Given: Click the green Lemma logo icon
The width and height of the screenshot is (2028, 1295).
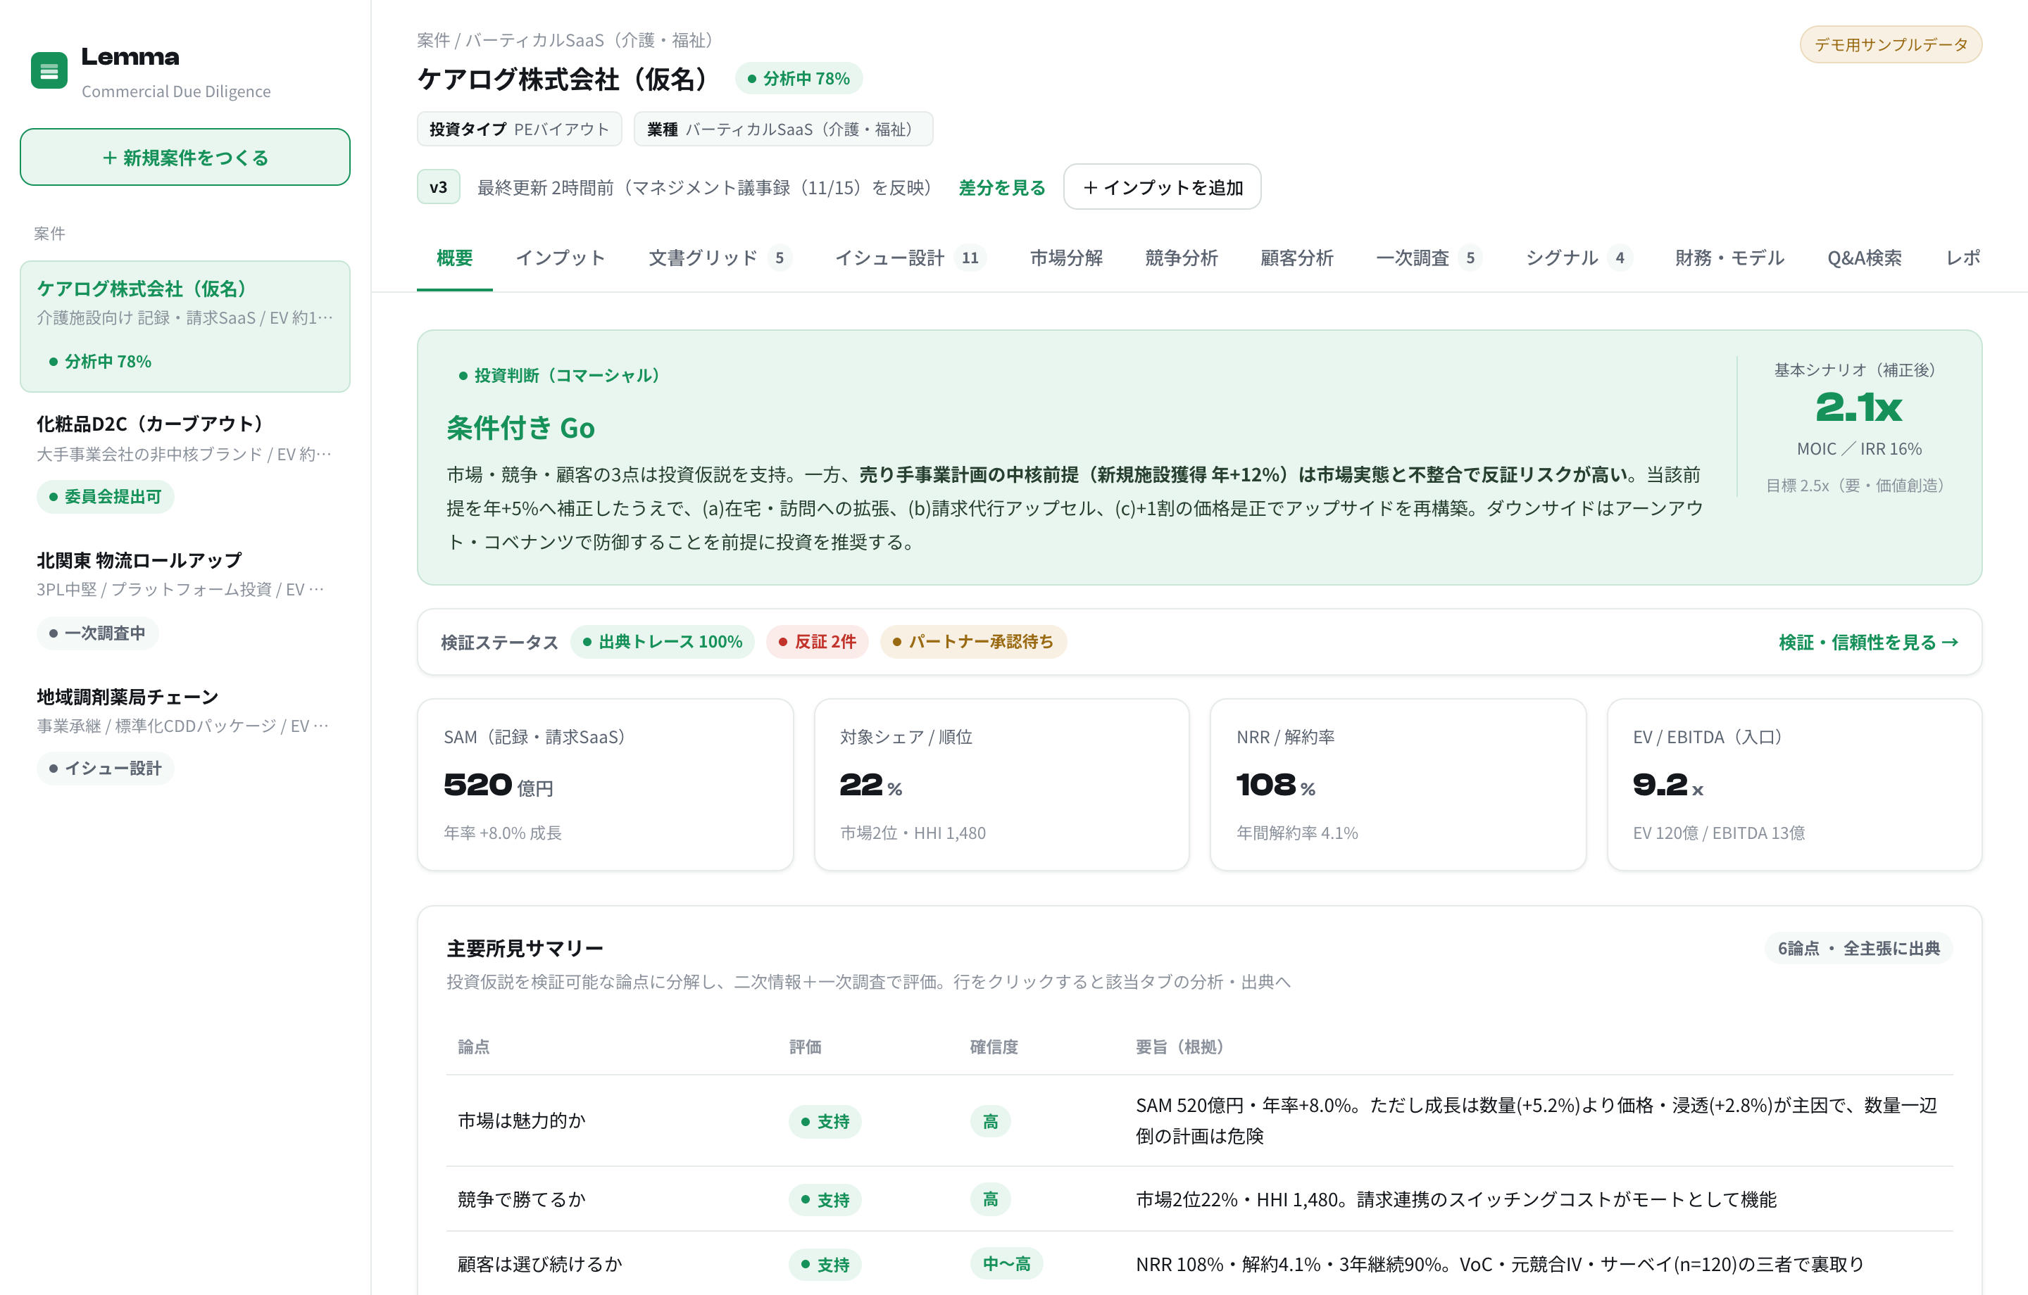Looking at the screenshot, I should tap(49, 70).
